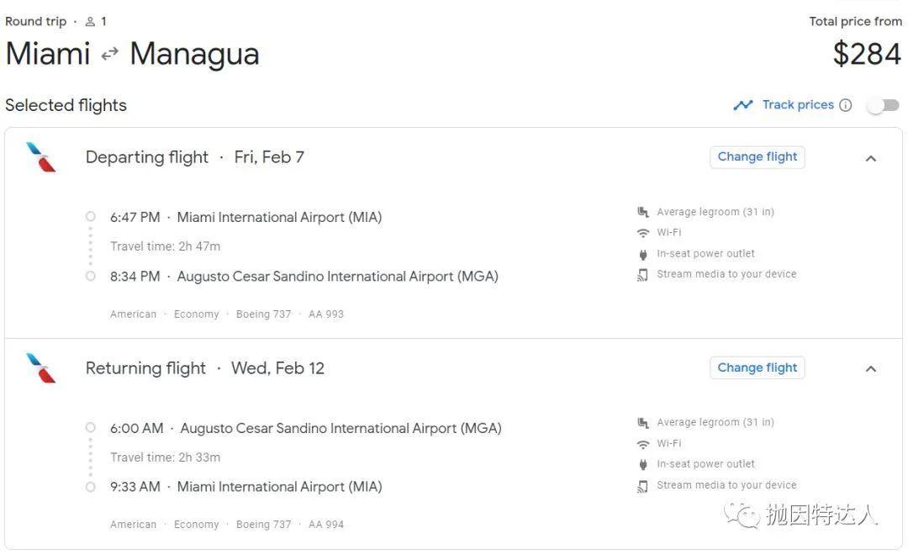Click departing flight Wi-Fi icon

(x=643, y=233)
